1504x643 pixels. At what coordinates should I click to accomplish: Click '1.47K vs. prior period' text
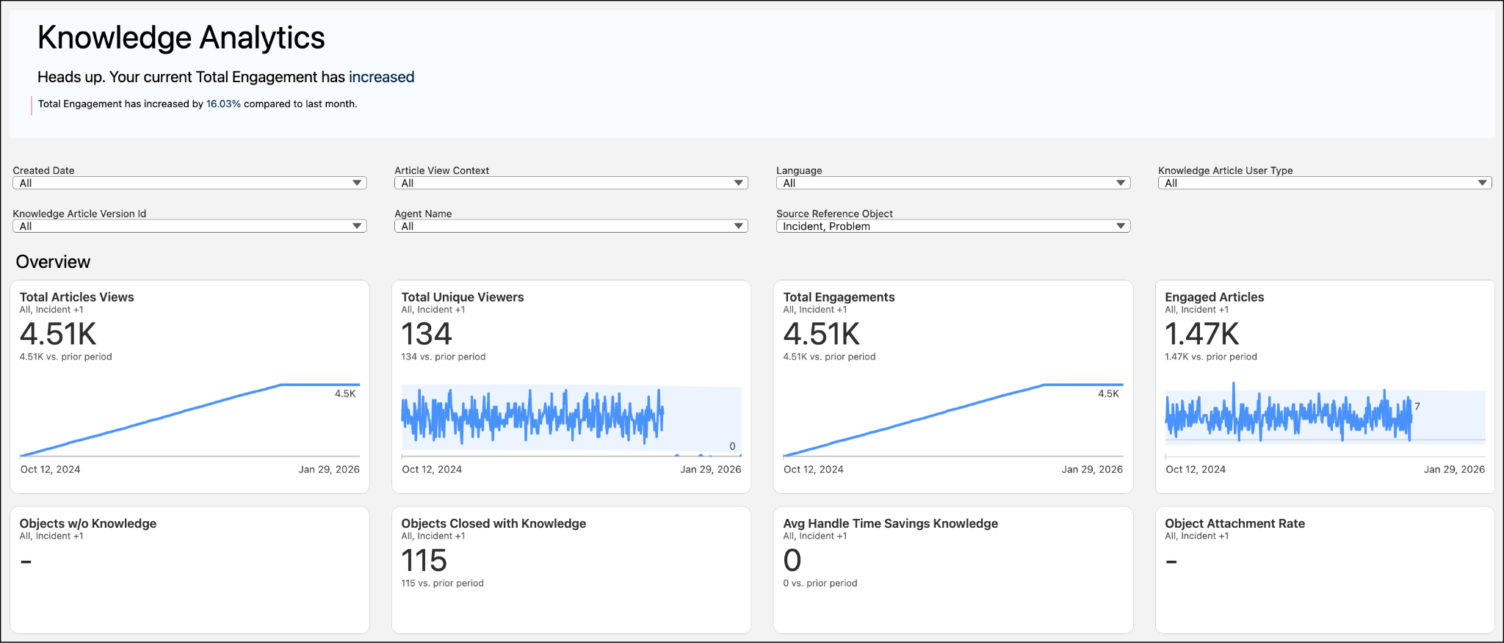1211,357
